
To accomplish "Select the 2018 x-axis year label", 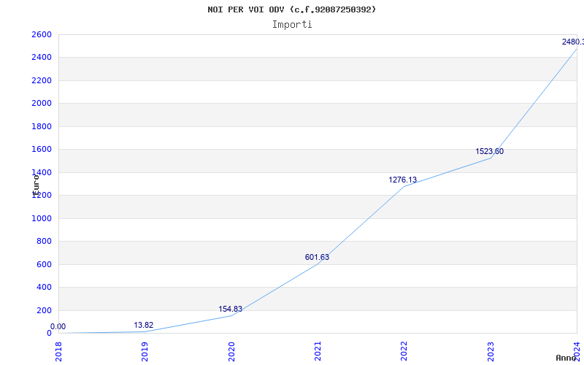I will click(x=59, y=350).
